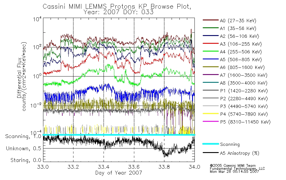Click the Year: 2007 DOY: 033 subtitle
Viewport: 286px width, 180px height.
[119, 12]
